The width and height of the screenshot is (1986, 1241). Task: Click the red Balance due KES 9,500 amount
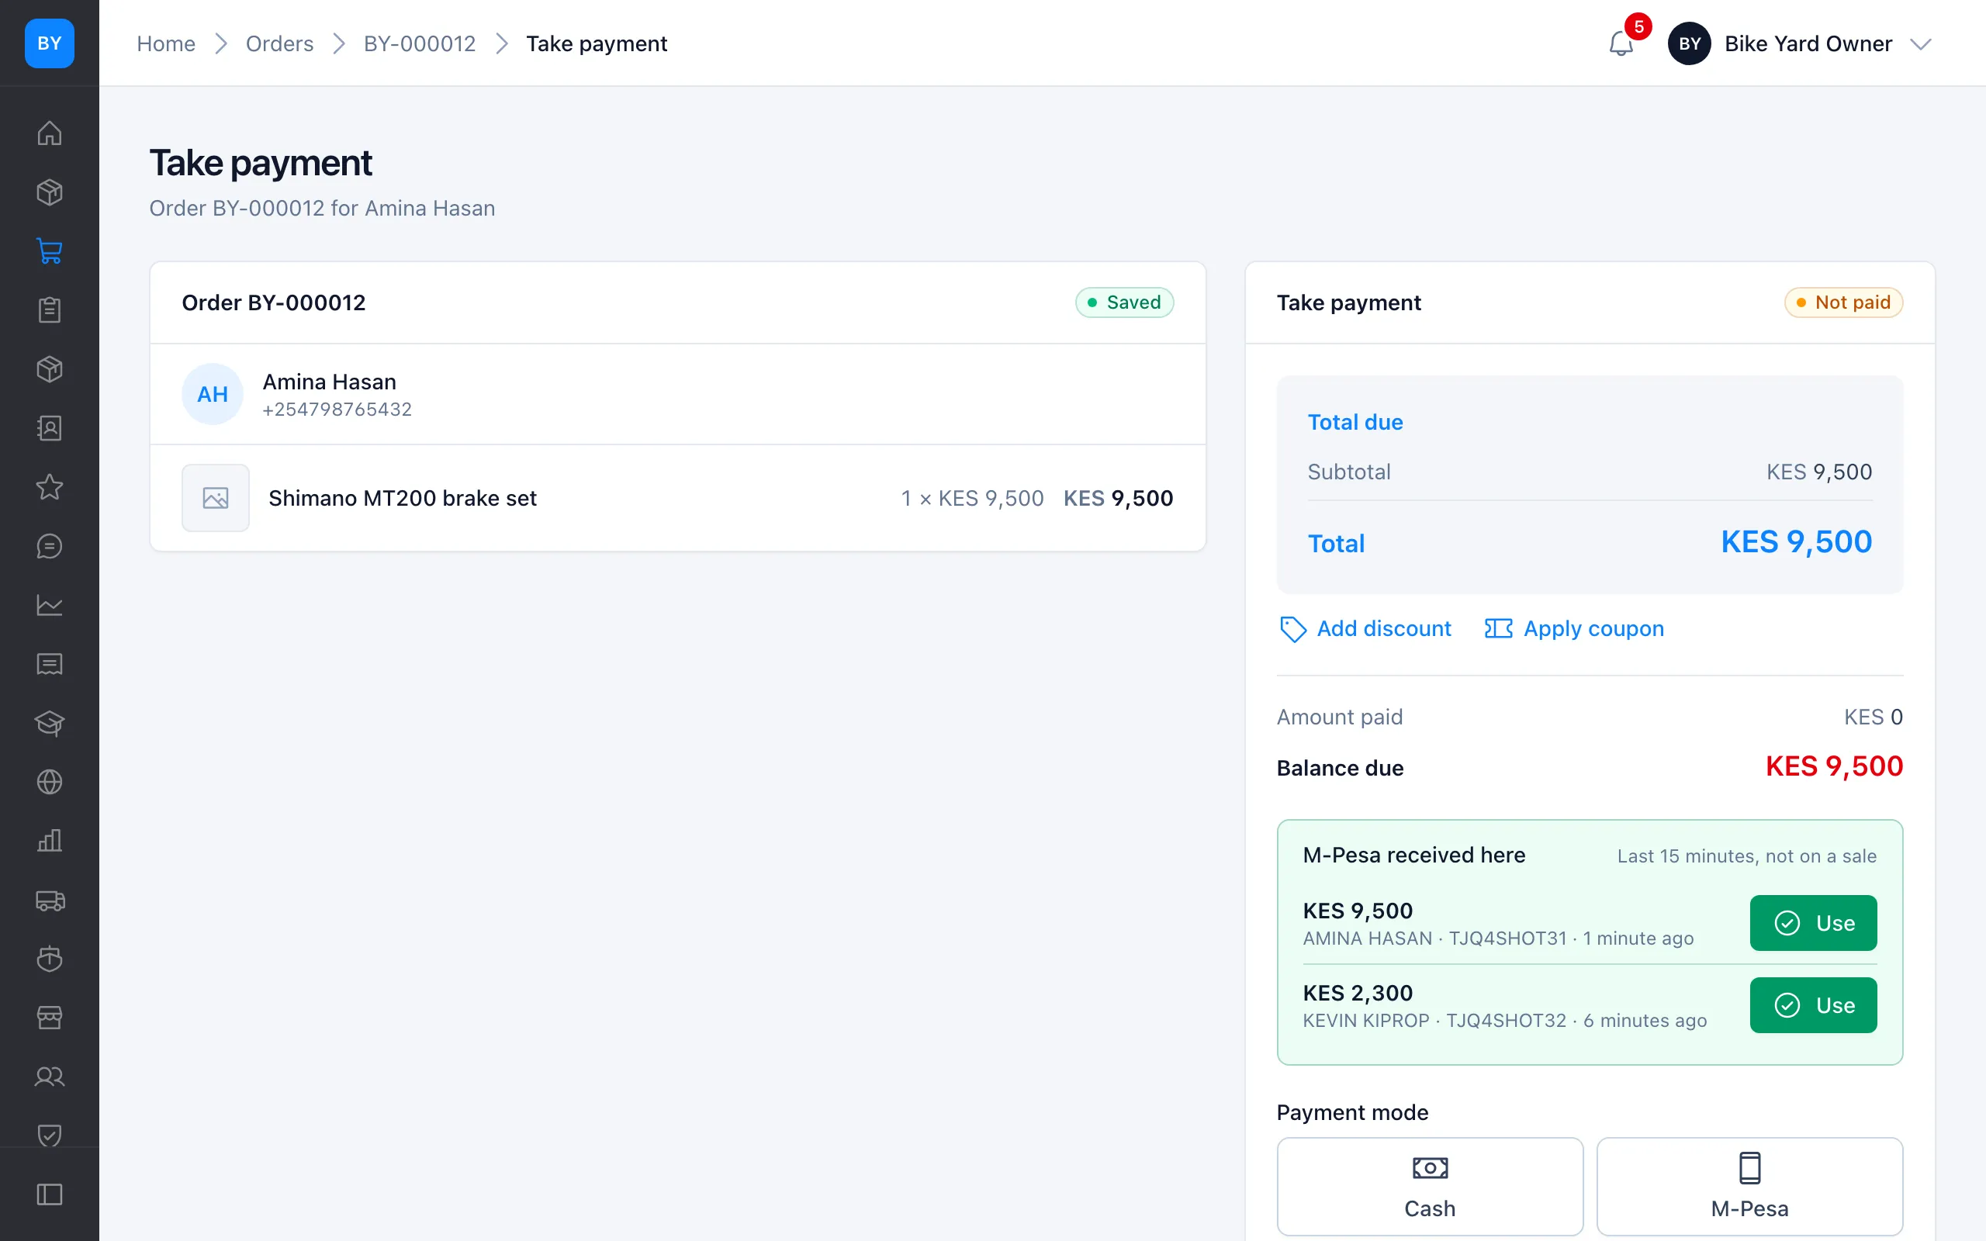(x=1834, y=766)
